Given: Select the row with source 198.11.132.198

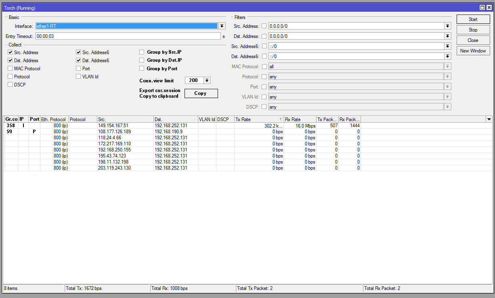Looking at the screenshot, I should [x=248, y=162].
